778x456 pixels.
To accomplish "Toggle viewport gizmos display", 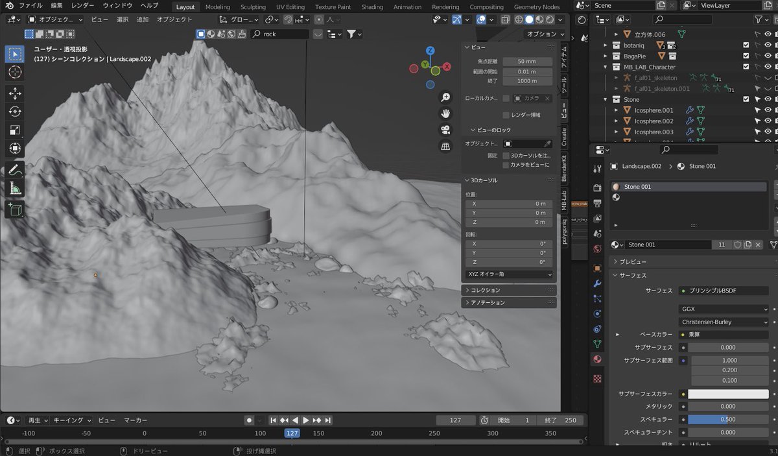I will [456, 19].
